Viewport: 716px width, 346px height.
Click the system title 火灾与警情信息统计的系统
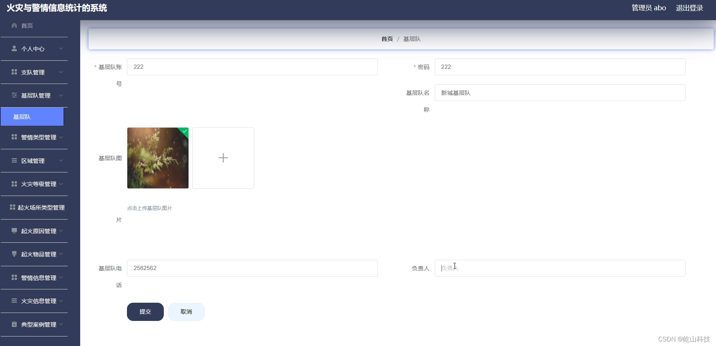click(x=57, y=8)
